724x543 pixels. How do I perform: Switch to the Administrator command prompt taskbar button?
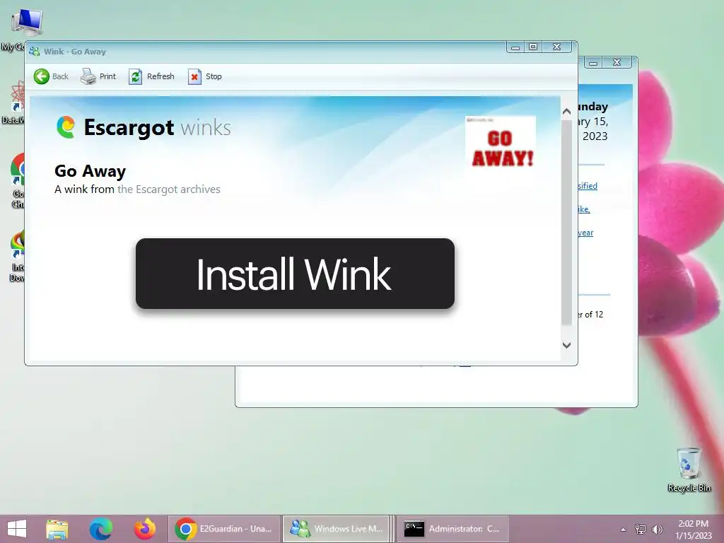453,529
